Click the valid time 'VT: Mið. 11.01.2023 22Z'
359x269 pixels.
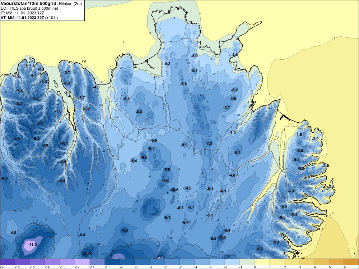coord(23,17)
